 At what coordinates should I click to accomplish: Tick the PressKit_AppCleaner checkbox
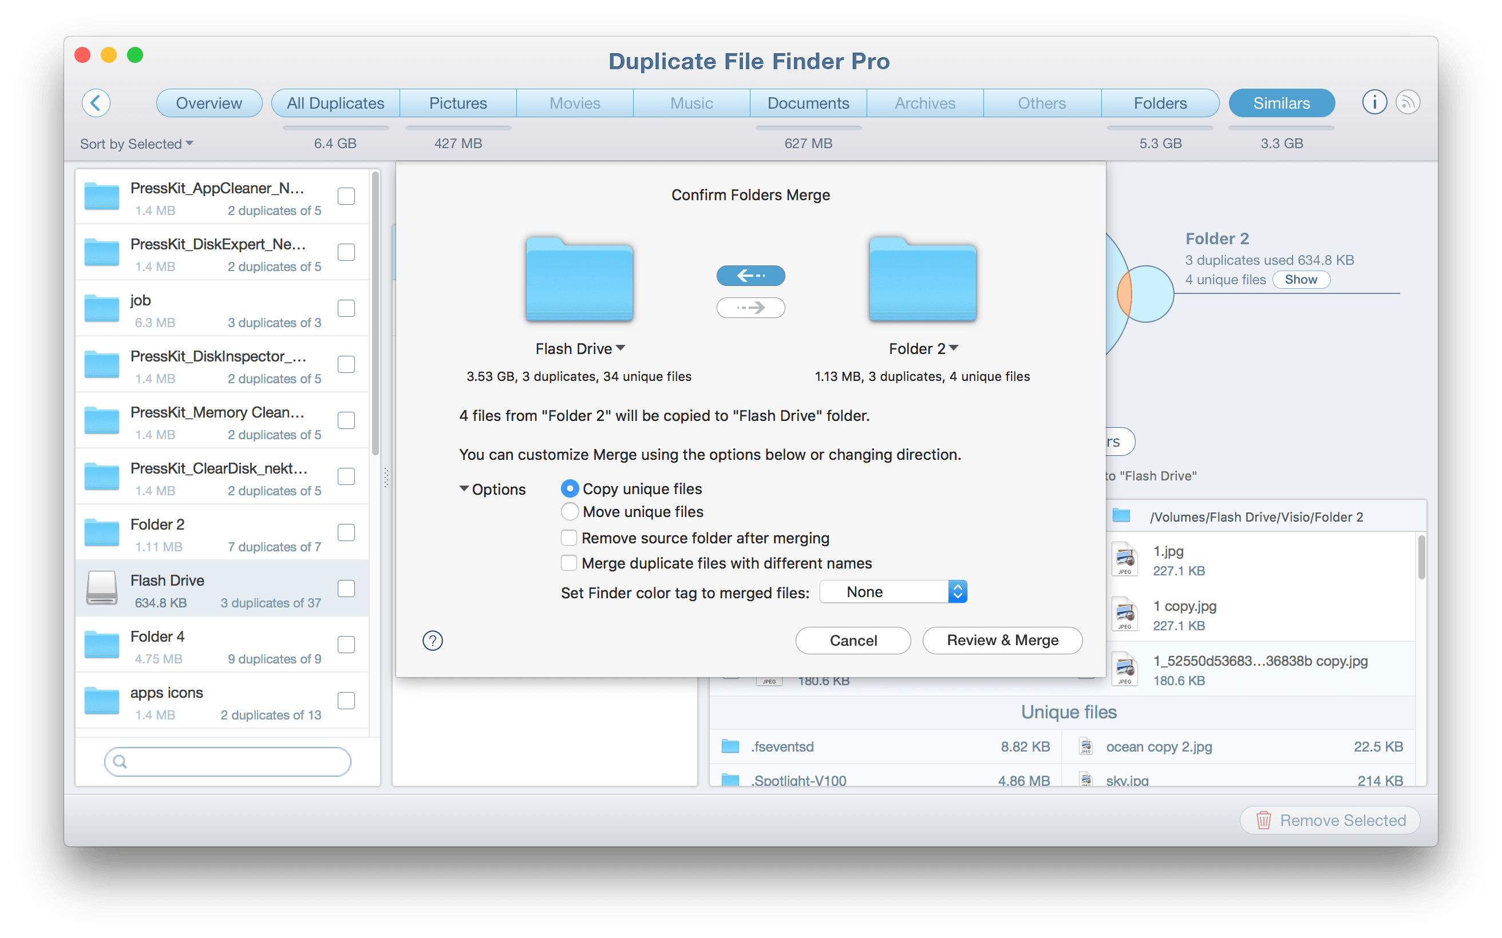click(x=346, y=196)
